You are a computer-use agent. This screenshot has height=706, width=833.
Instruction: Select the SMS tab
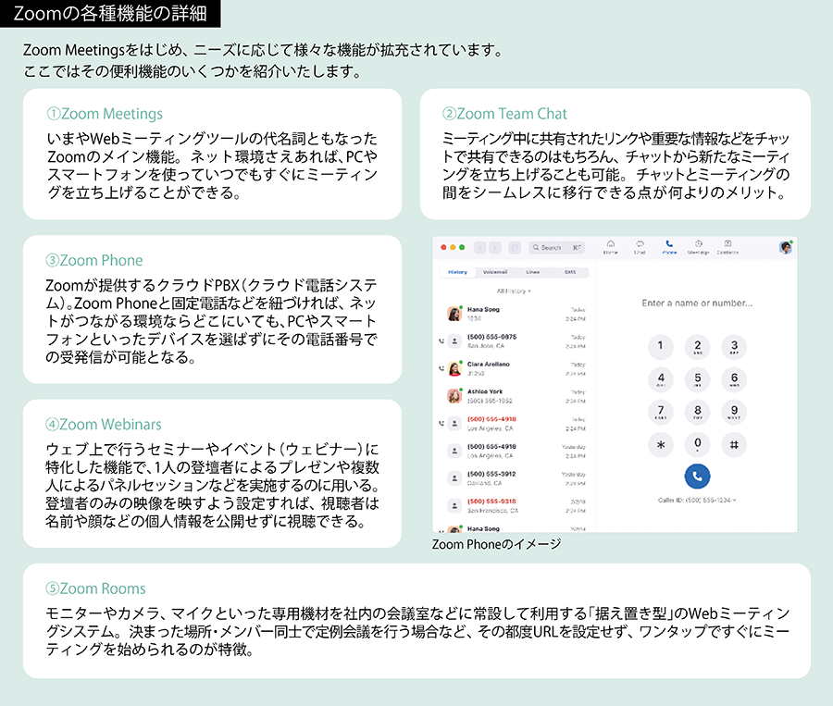pyautogui.click(x=569, y=272)
